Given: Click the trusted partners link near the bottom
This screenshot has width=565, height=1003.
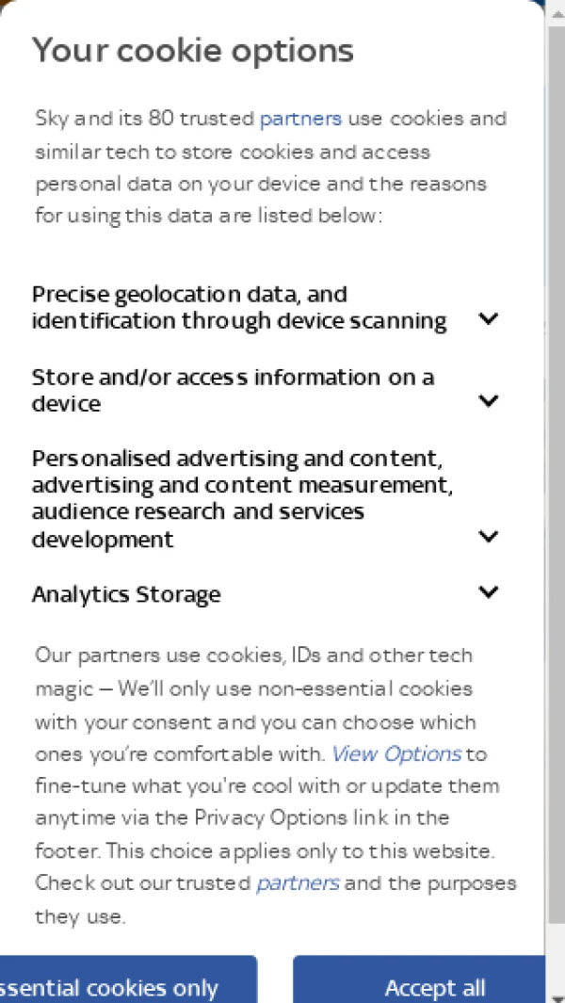Looking at the screenshot, I should (298, 882).
